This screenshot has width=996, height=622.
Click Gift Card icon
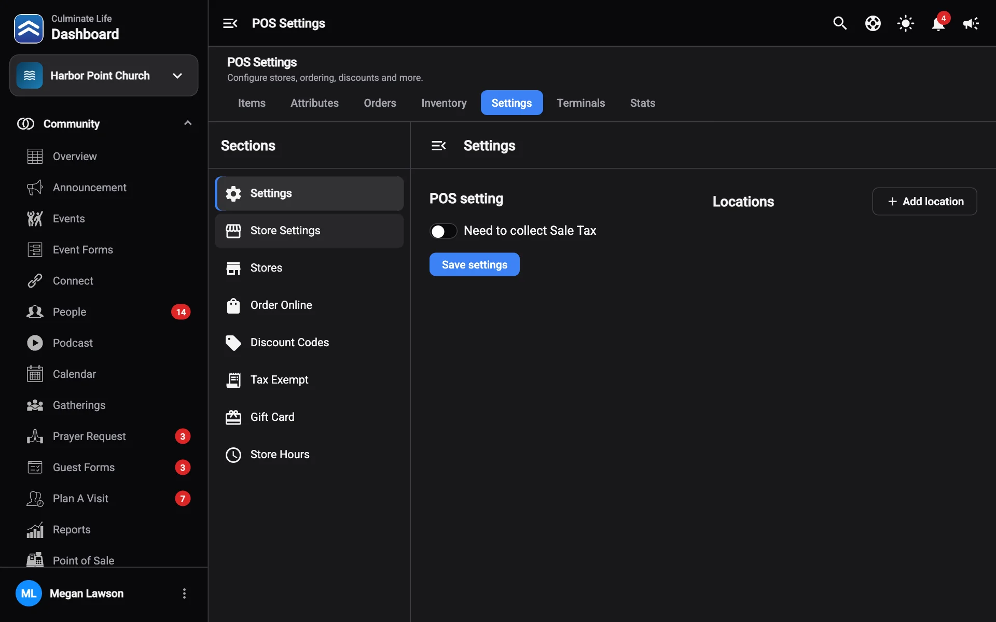[x=233, y=417]
